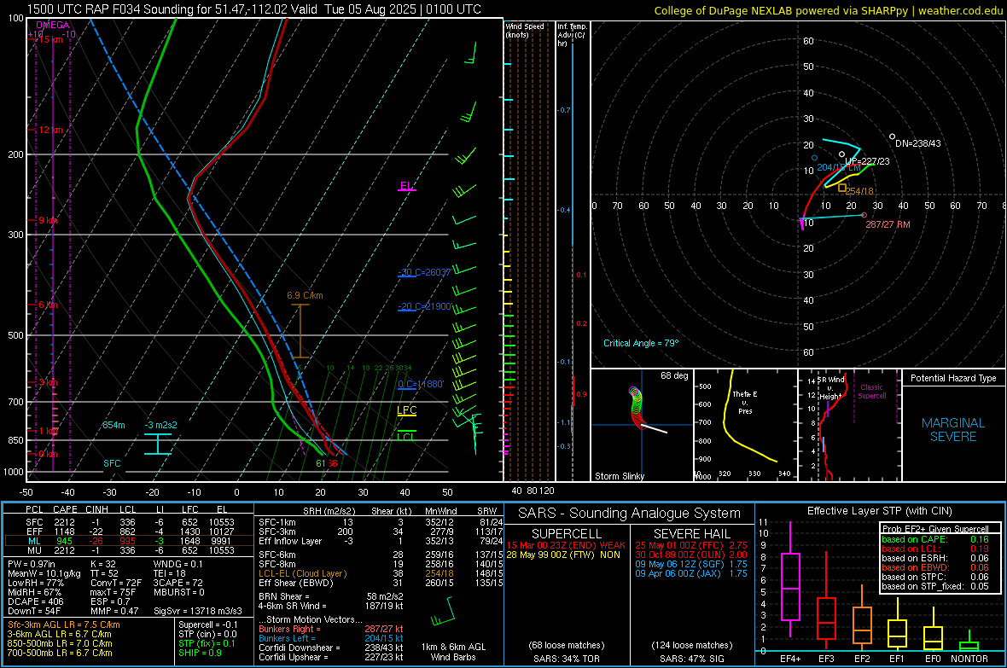Click the LCL-EL (Cloud Layer) row
Image resolution: width=1007 pixels, height=668 pixels.
click(x=381, y=573)
